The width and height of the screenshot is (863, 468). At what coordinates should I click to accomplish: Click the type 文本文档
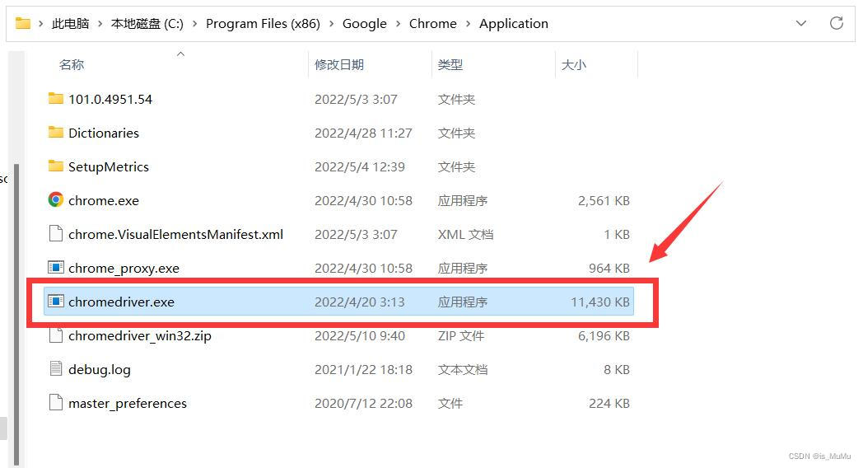click(462, 369)
